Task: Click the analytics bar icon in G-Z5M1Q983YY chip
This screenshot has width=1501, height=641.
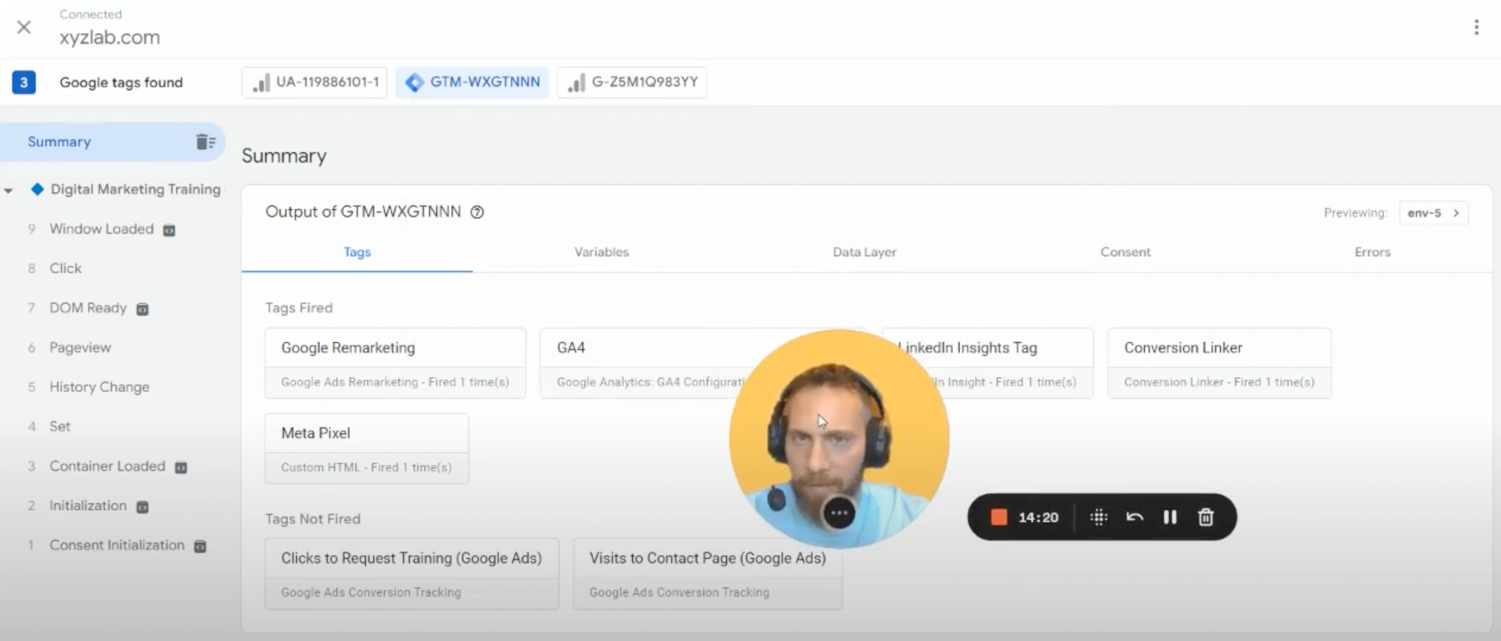Action: (x=576, y=83)
